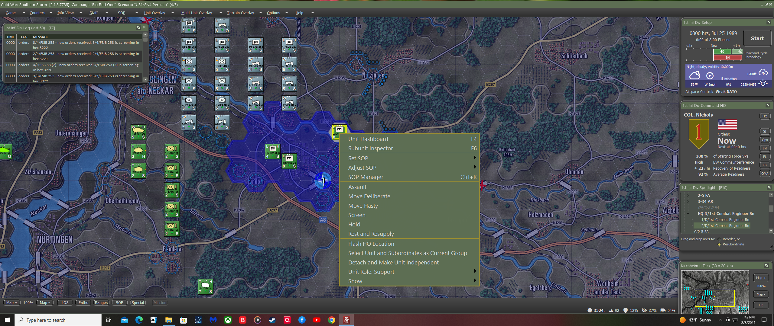Select the 5/SAM/1st unit counter
Viewport: 774px width, 326px height.
[x=172, y=229]
